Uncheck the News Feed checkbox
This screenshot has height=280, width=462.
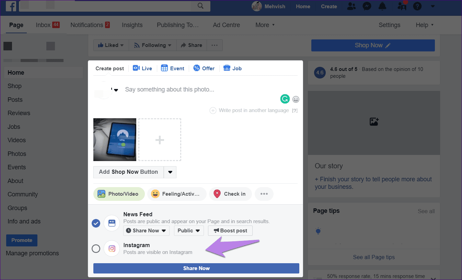tap(96, 223)
